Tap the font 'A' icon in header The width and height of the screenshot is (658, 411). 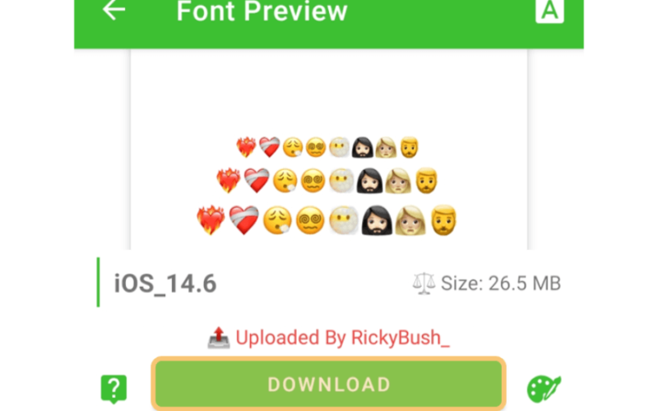(549, 11)
